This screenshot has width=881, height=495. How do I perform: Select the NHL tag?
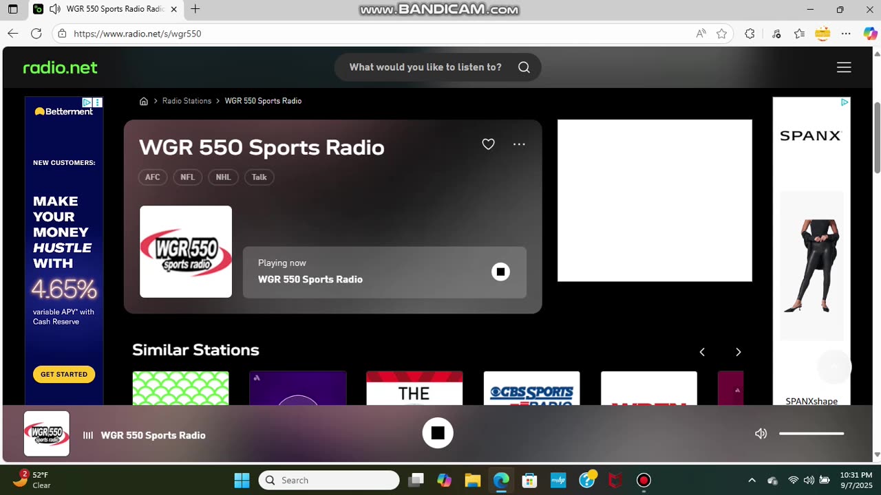click(x=223, y=177)
